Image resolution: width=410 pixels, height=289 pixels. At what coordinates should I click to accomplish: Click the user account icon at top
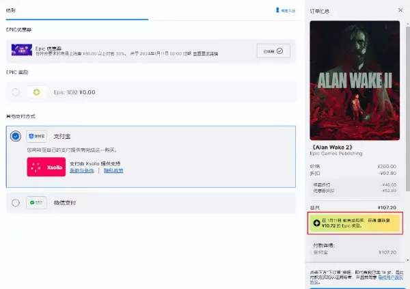click(277, 10)
